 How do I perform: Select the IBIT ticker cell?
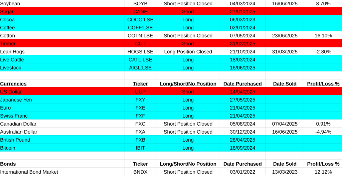(x=140, y=148)
